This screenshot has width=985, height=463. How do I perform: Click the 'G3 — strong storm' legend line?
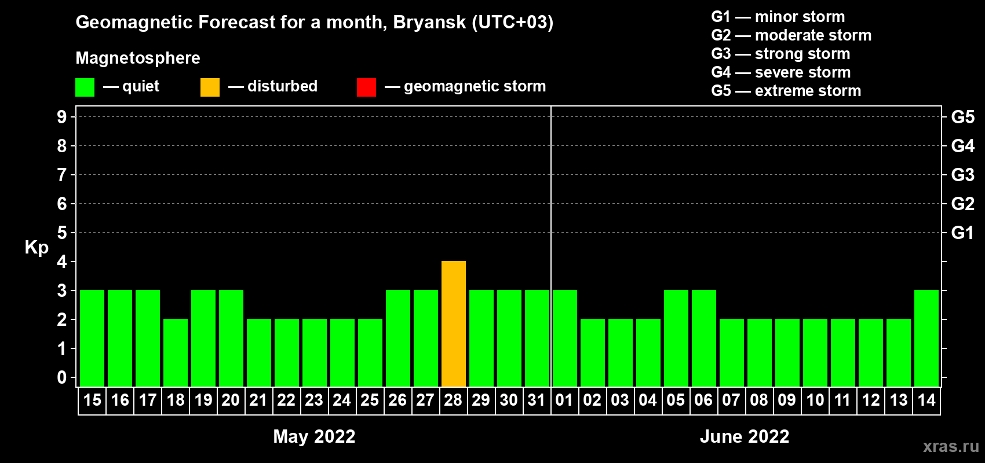780,54
